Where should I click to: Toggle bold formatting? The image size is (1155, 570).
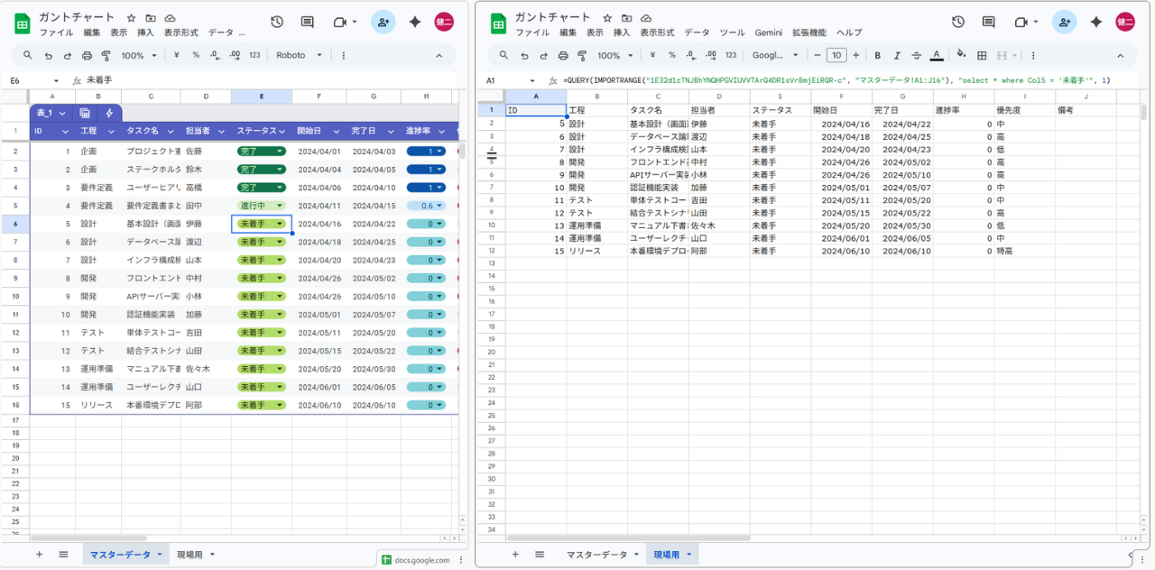pos(875,55)
